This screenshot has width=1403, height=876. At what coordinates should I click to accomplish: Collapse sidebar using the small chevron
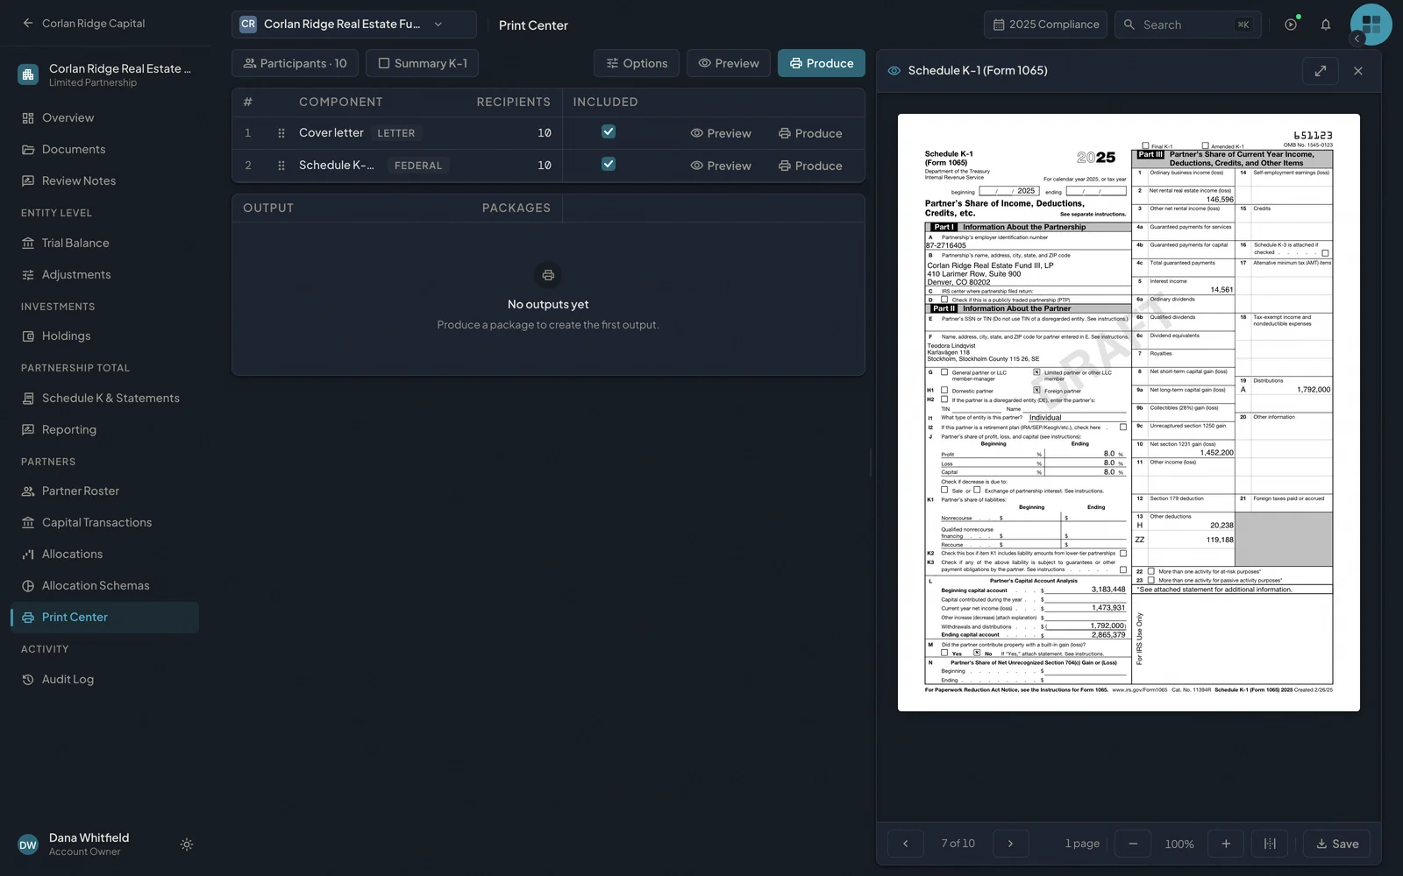tap(1357, 39)
